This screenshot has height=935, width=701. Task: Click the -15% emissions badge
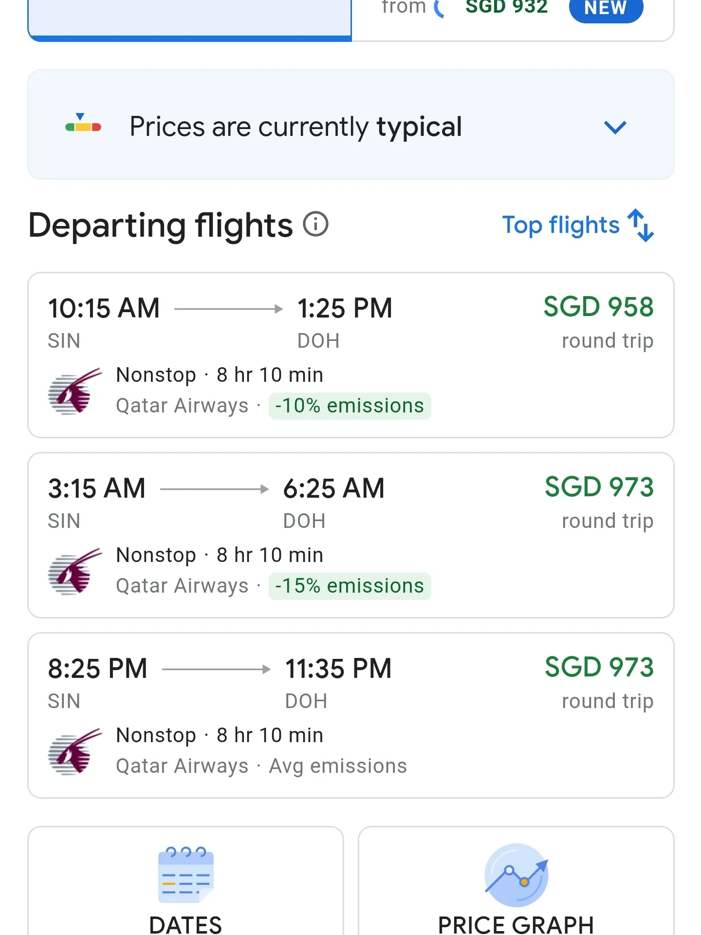click(350, 586)
